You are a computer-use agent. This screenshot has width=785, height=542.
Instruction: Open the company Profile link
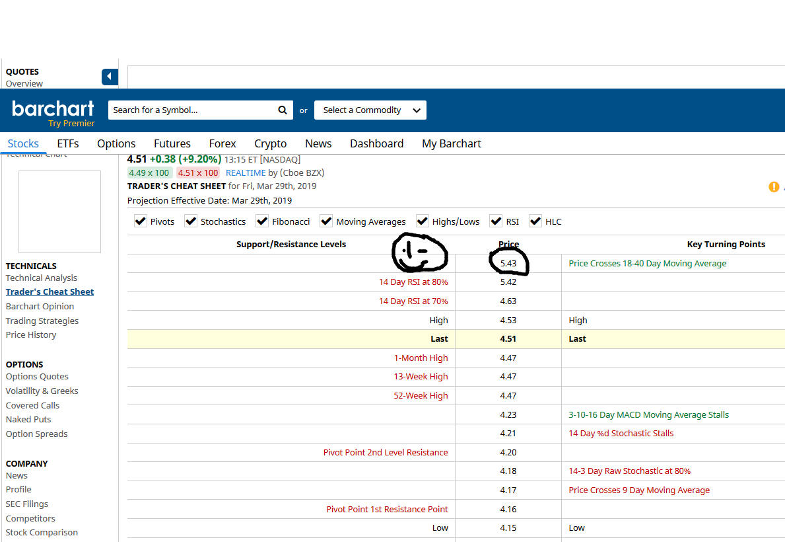(18, 489)
